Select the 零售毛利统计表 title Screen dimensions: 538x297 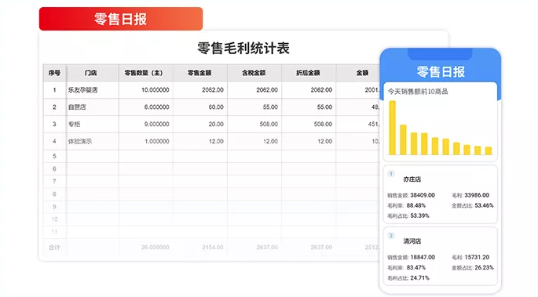[243, 49]
